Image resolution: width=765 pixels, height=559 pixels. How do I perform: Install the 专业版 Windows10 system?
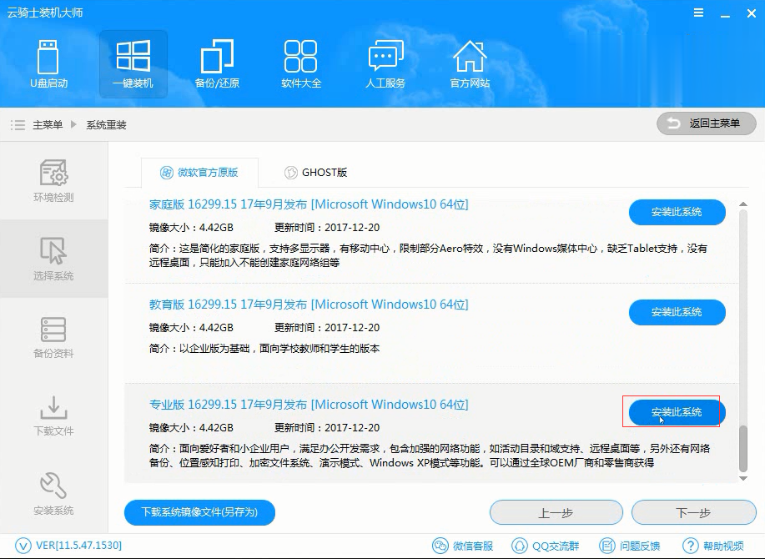(677, 412)
